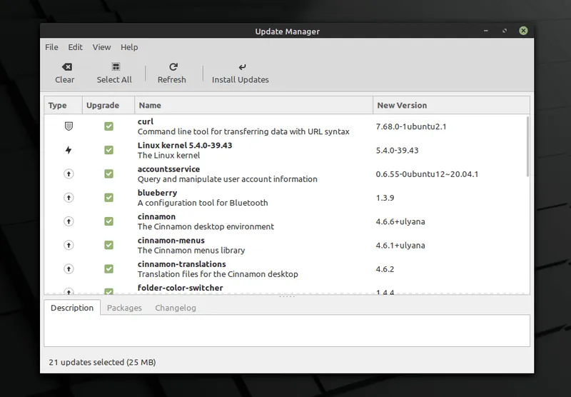Hit the Refresh icon in toolbar
Viewport: 571px width, 397px height.
pyautogui.click(x=172, y=67)
